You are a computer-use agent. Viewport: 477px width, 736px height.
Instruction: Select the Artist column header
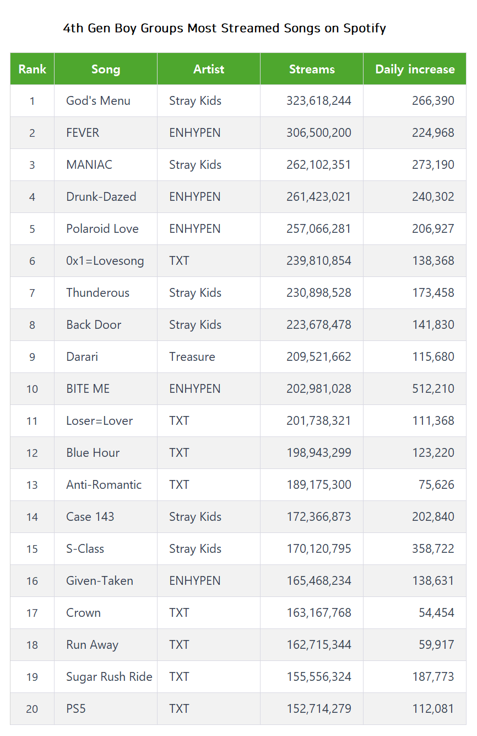click(209, 69)
